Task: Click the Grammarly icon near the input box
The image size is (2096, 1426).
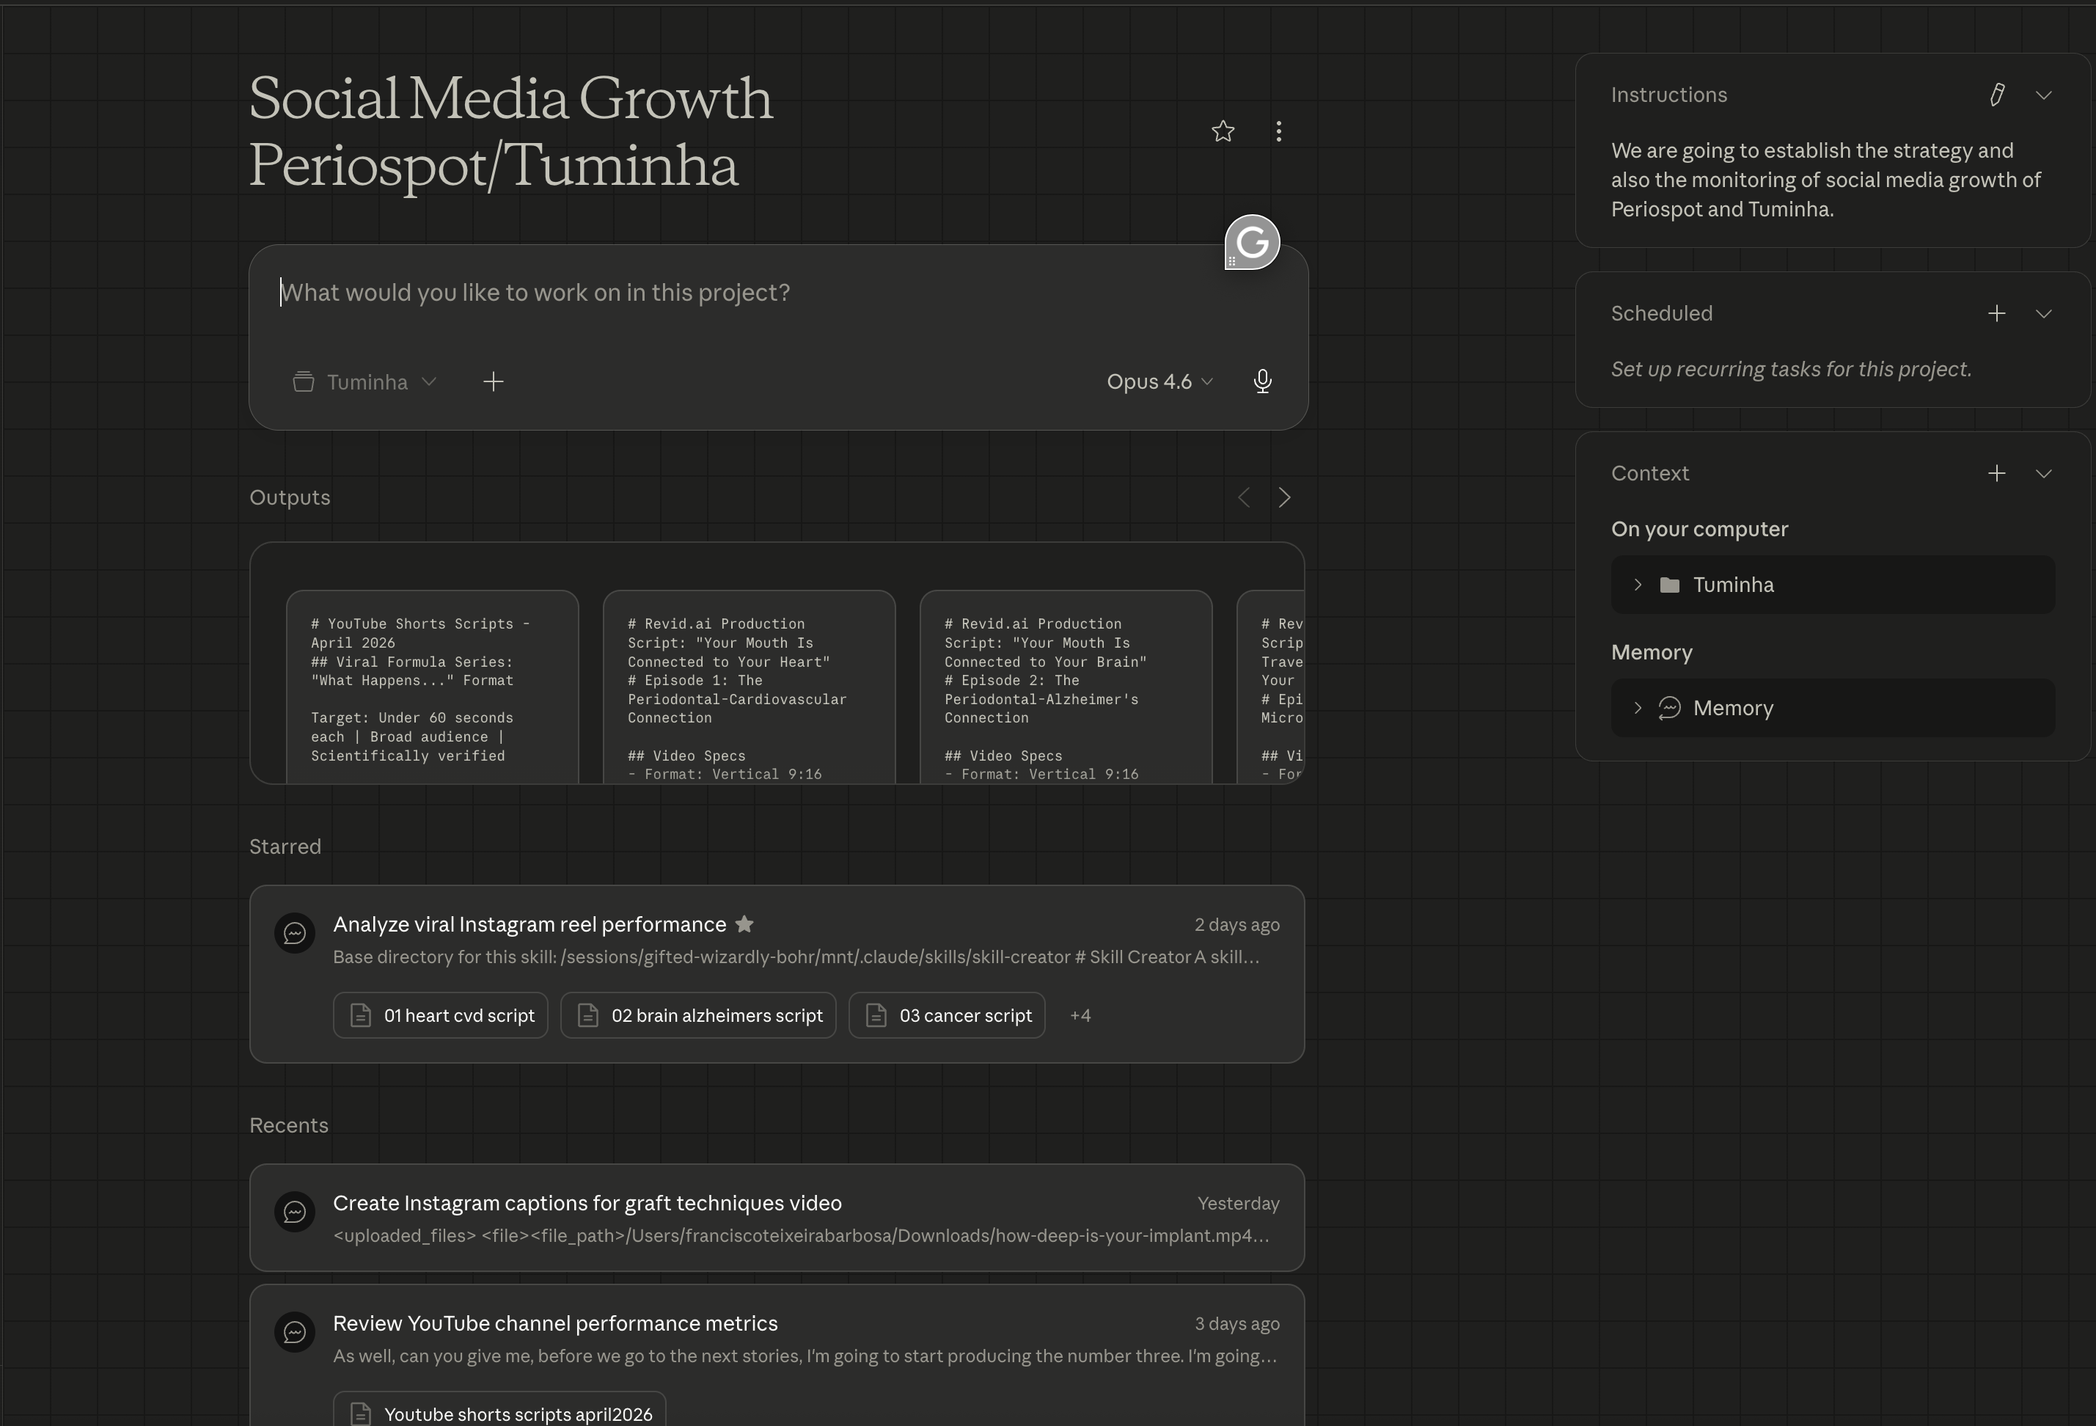Action: 1252,242
